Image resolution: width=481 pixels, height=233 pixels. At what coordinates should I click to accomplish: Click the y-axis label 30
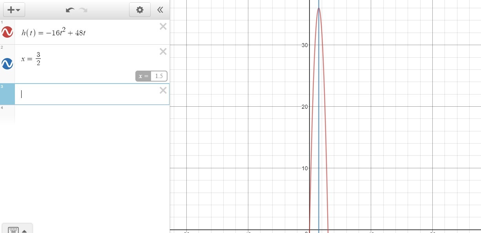pos(304,45)
